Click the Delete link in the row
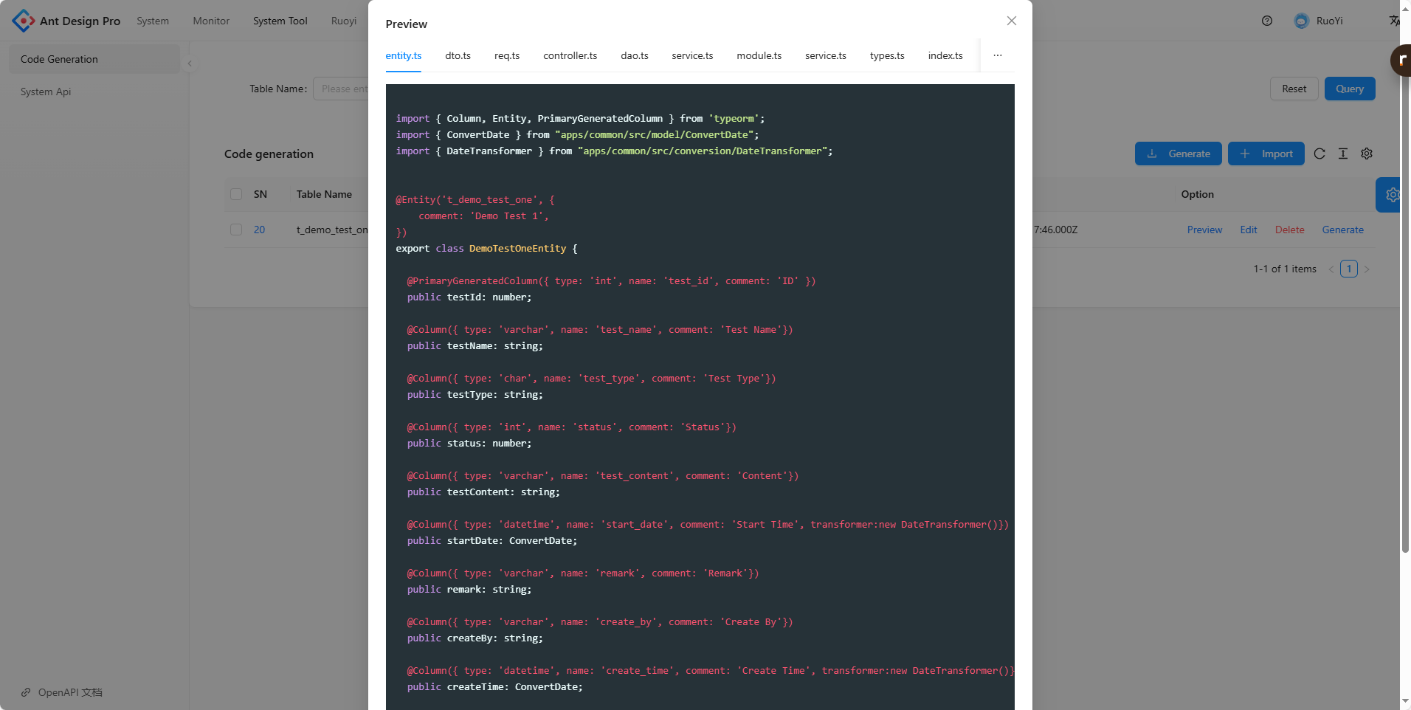The height and width of the screenshot is (710, 1411). tap(1289, 230)
